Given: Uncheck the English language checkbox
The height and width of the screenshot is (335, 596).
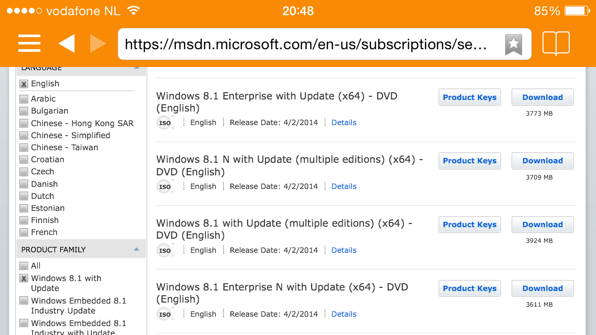Looking at the screenshot, I should (24, 84).
